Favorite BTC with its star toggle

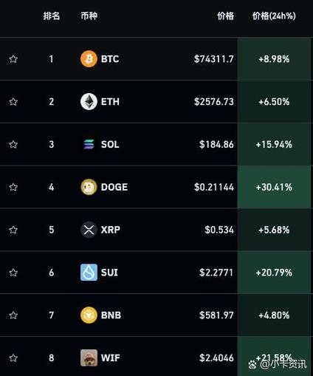tap(13, 59)
